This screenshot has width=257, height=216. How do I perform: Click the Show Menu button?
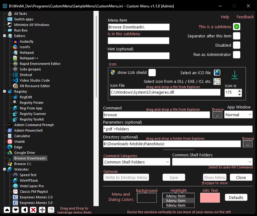(215, 177)
